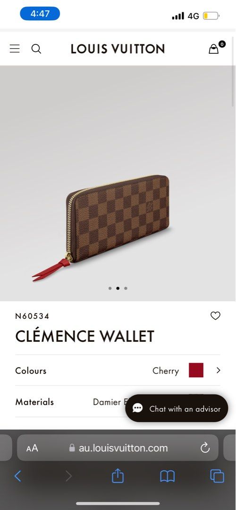The width and height of the screenshot is (236, 510).
Task: Select the Cherry red colour swatch
Action: (x=196, y=370)
